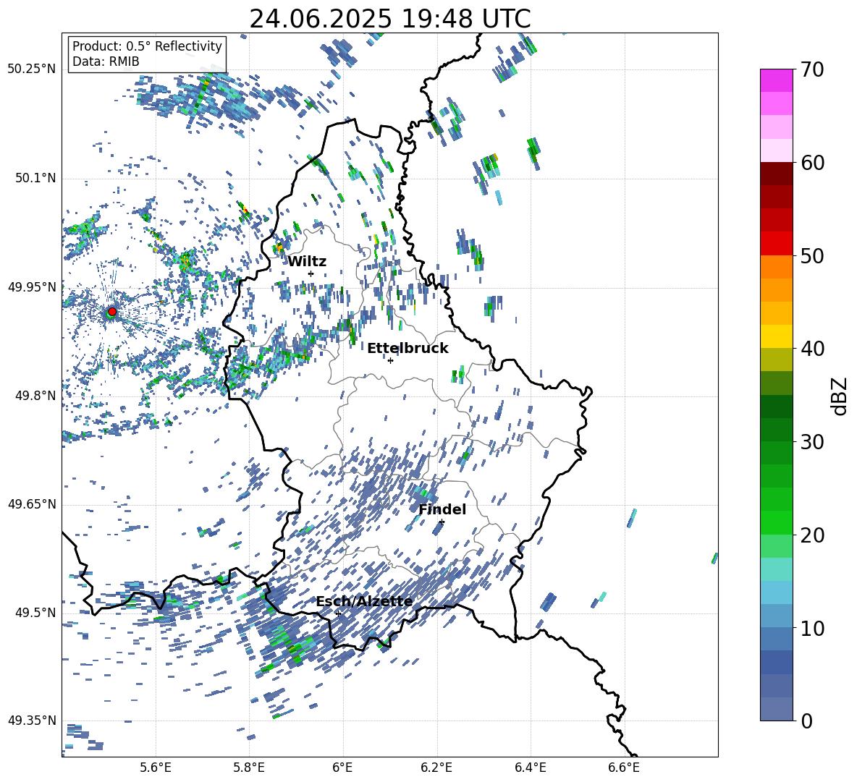Click the colorbar tick value 50
Image resolution: width=857 pixels, height=782 pixels.
click(x=813, y=256)
